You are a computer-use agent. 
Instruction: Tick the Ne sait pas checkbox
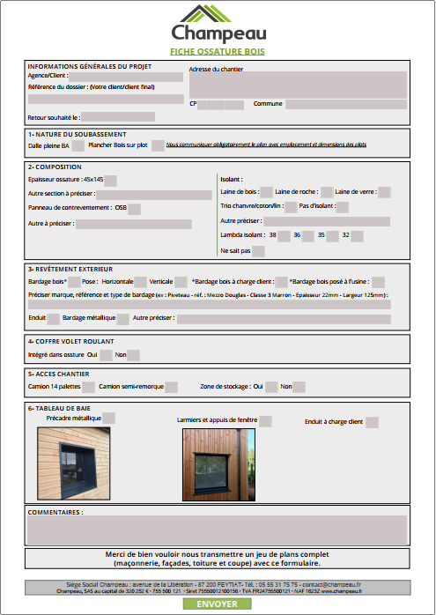(258, 251)
